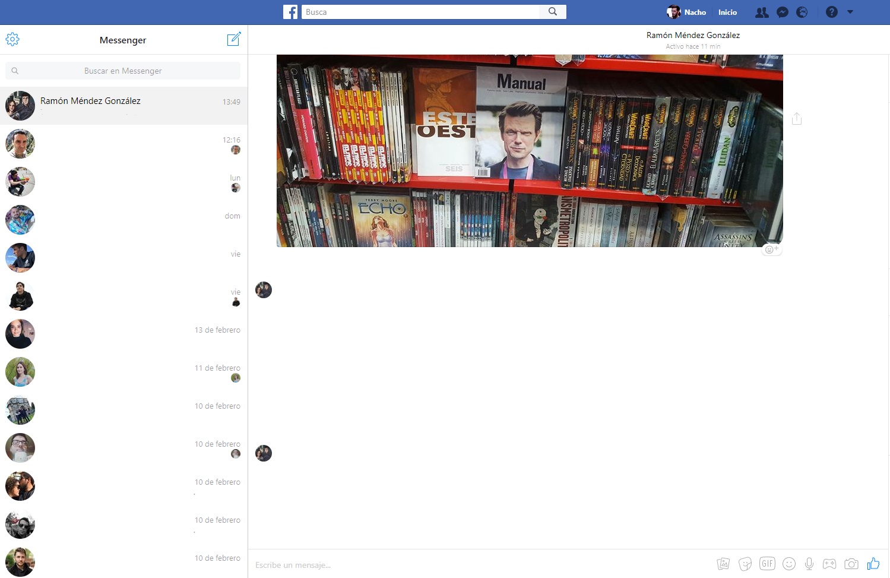Attach photos using the image icon
The height and width of the screenshot is (578, 890).
pos(723,564)
